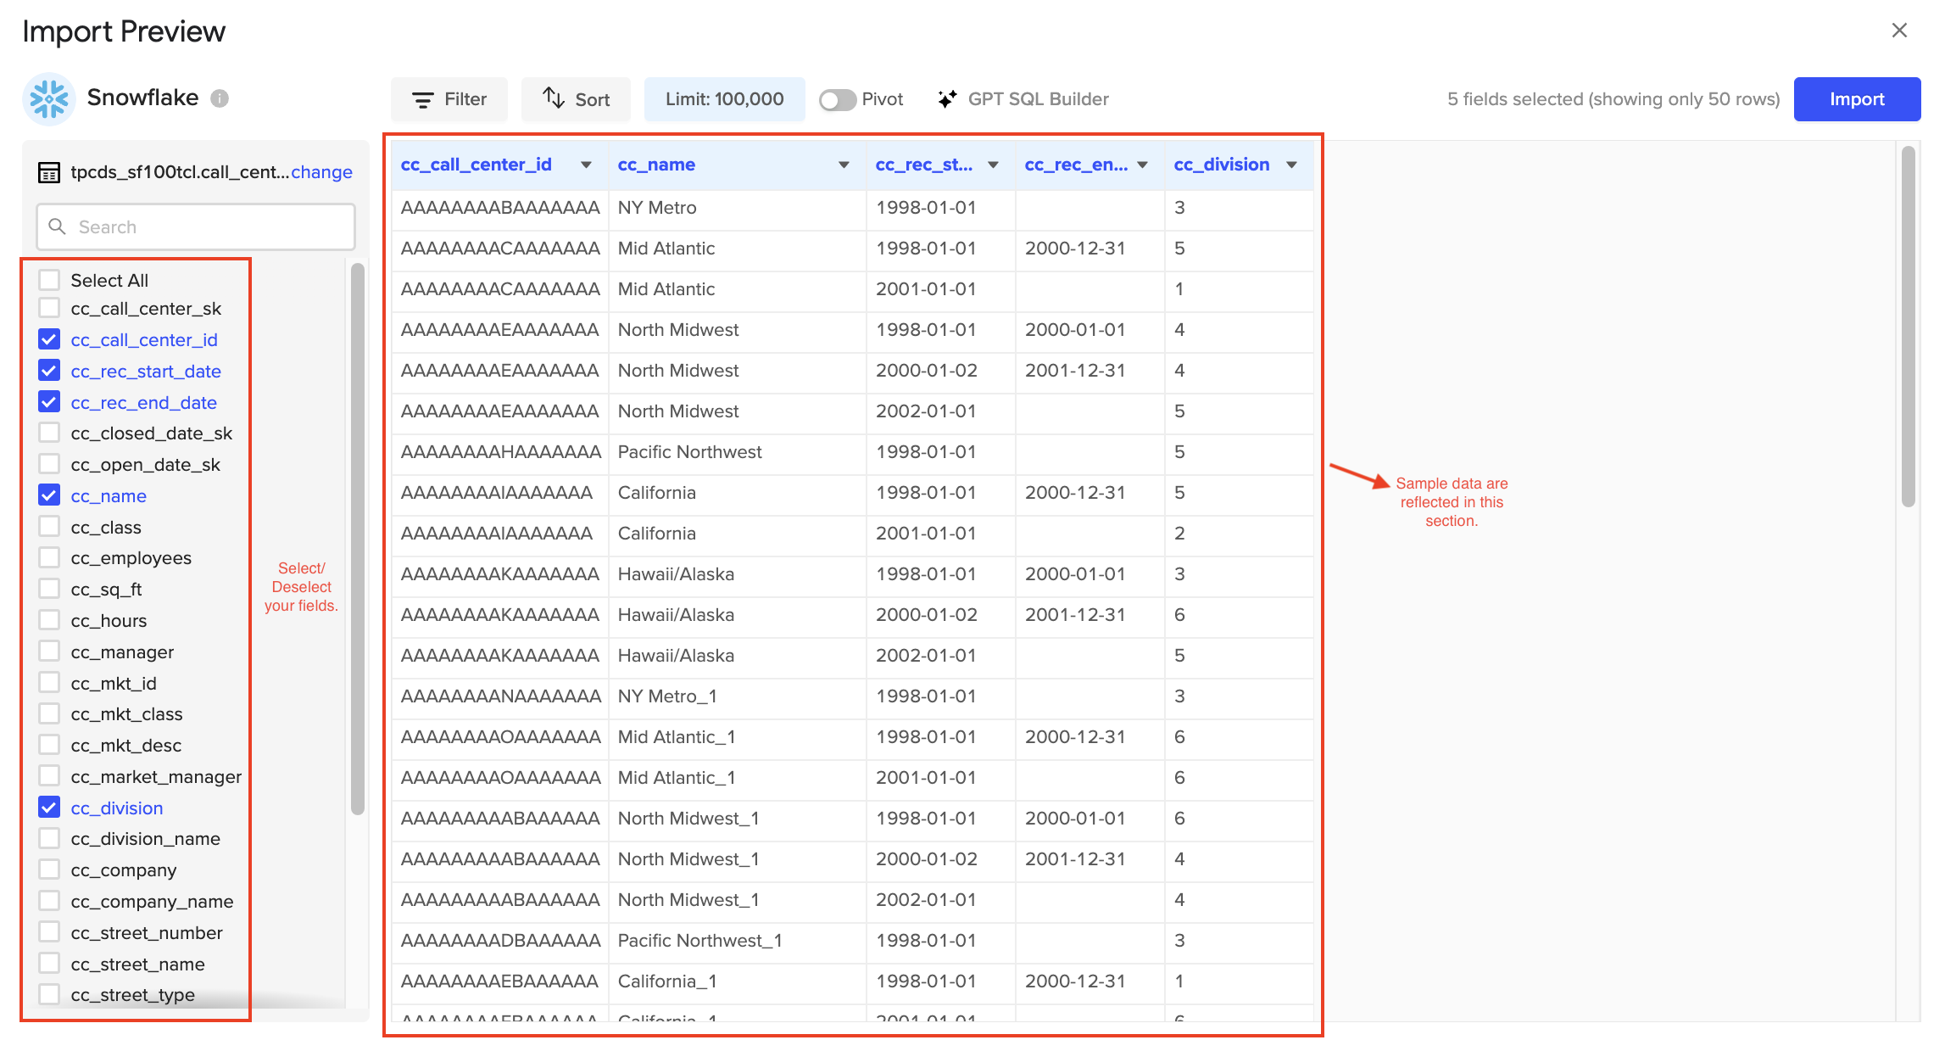The height and width of the screenshot is (1040, 1945).
Task: Change the Limit: 100,000 setting
Action: tap(725, 99)
